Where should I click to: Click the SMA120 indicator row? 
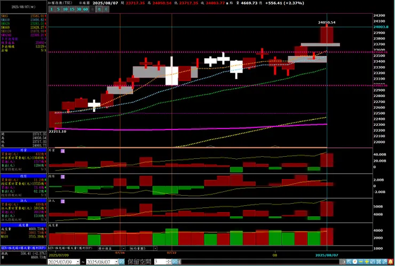pyautogui.click(x=23, y=31)
